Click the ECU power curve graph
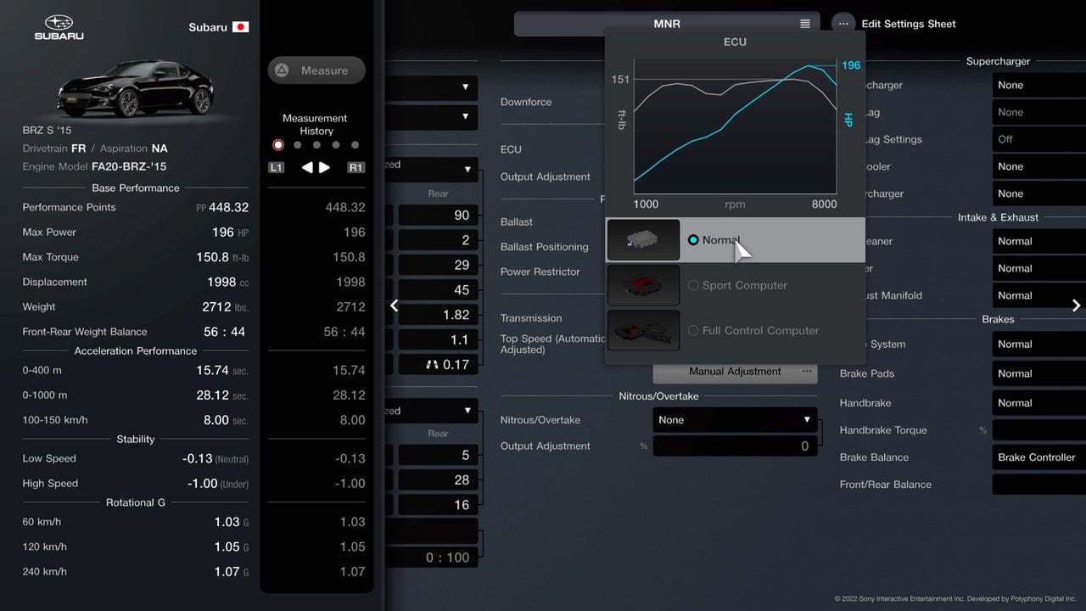1086x611 pixels. 736,127
